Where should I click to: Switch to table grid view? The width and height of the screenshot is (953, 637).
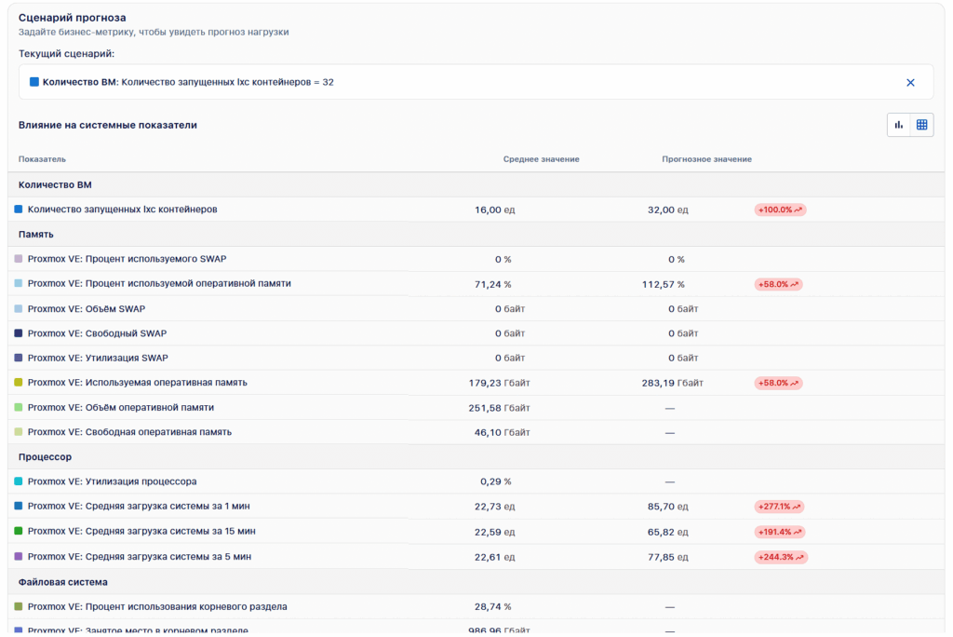tap(921, 125)
